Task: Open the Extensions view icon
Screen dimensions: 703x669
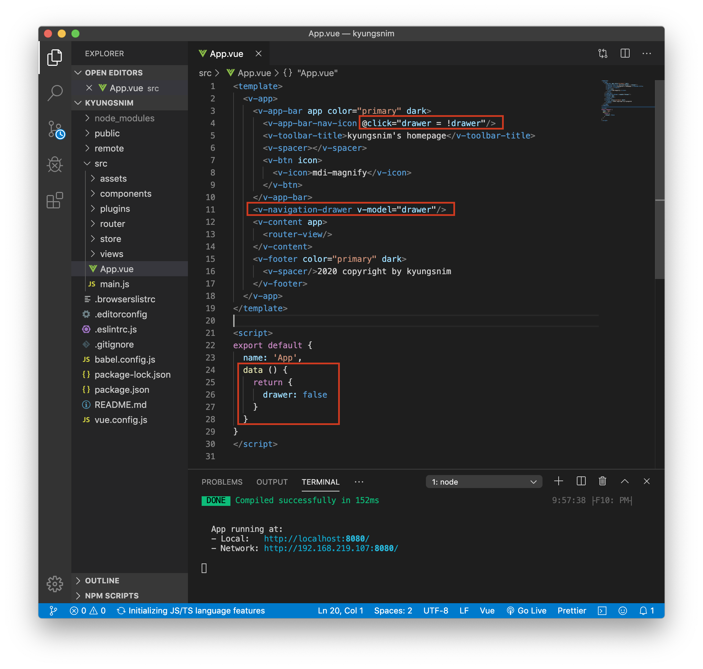Action: coord(55,200)
